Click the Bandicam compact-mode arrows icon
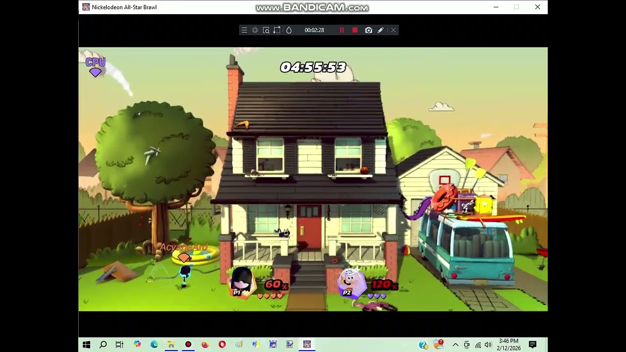The image size is (626, 352). point(255,30)
